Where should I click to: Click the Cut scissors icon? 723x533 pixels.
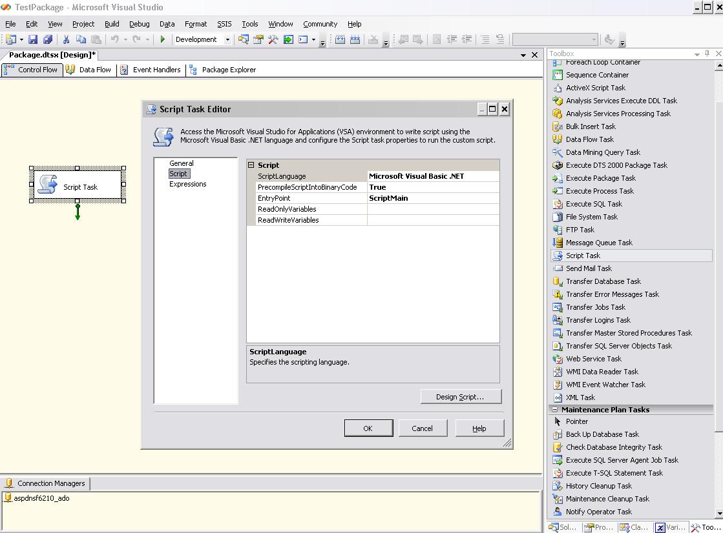coord(66,40)
